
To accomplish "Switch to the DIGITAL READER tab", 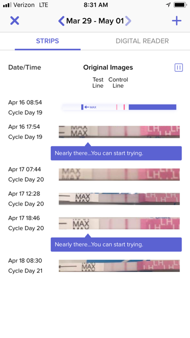I will point(142,41).
